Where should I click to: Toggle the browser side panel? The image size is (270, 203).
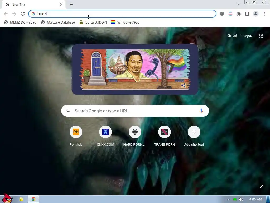[x=247, y=14]
